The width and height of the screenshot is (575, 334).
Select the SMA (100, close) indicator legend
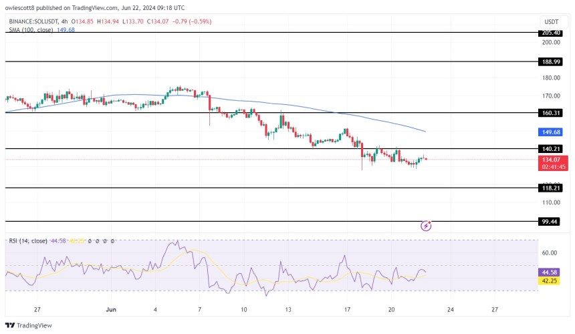click(33, 29)
